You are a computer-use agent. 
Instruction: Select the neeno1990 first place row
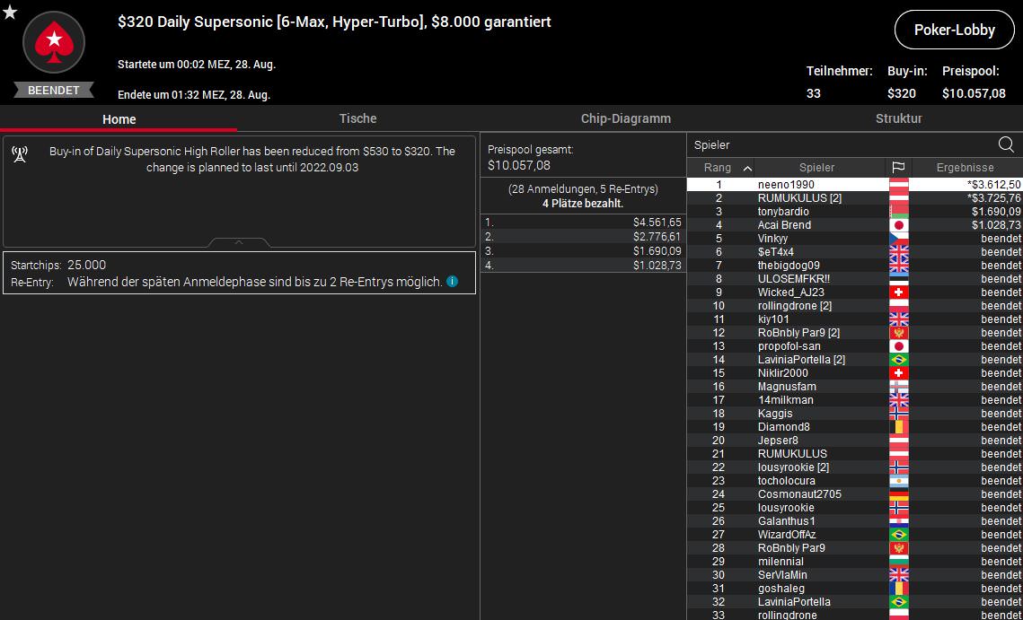coord(786,185)
